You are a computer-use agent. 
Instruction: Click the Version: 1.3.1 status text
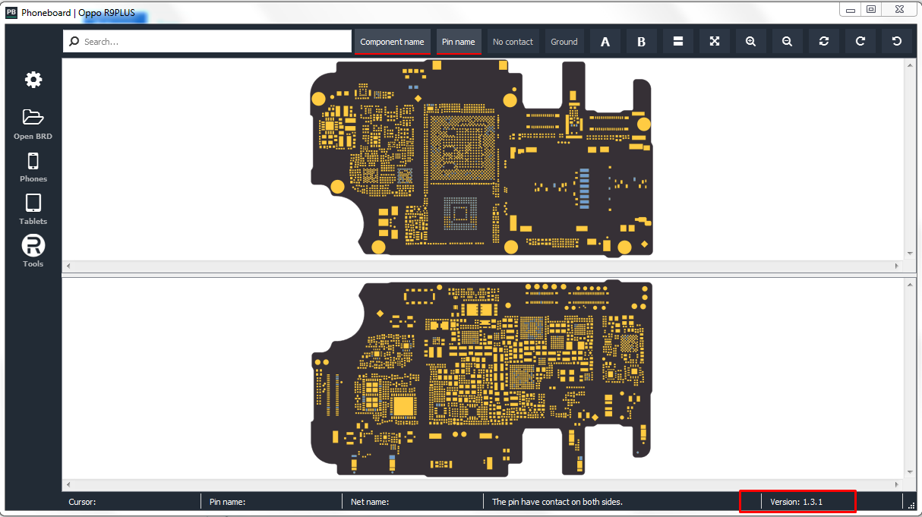(796, 502)
